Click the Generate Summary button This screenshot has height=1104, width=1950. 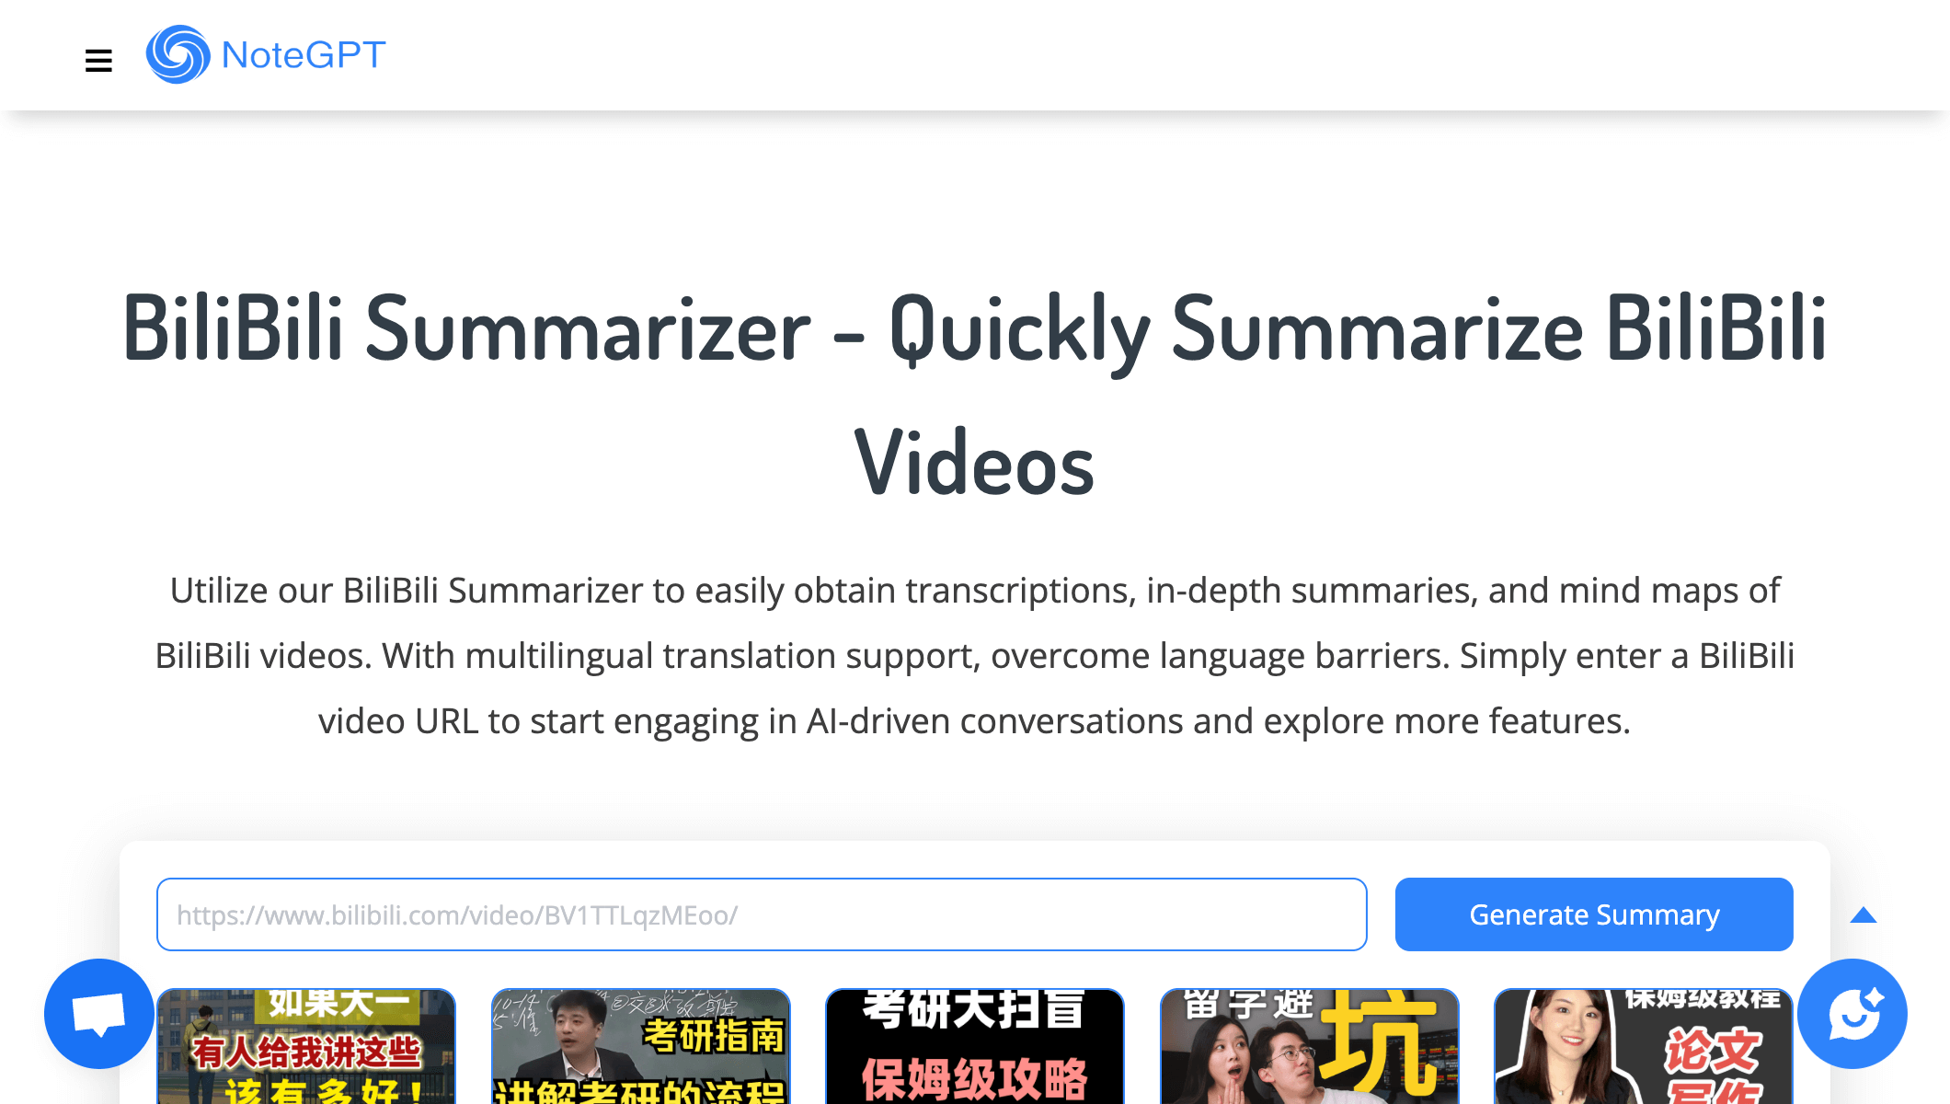pos(1594,914)
